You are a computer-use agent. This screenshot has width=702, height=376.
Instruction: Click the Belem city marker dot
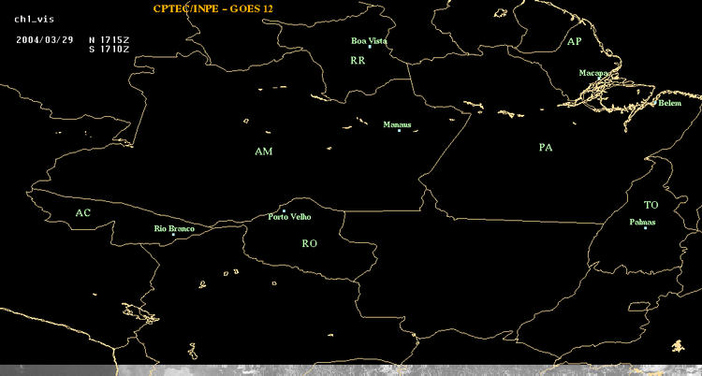[x=655, y=103]
